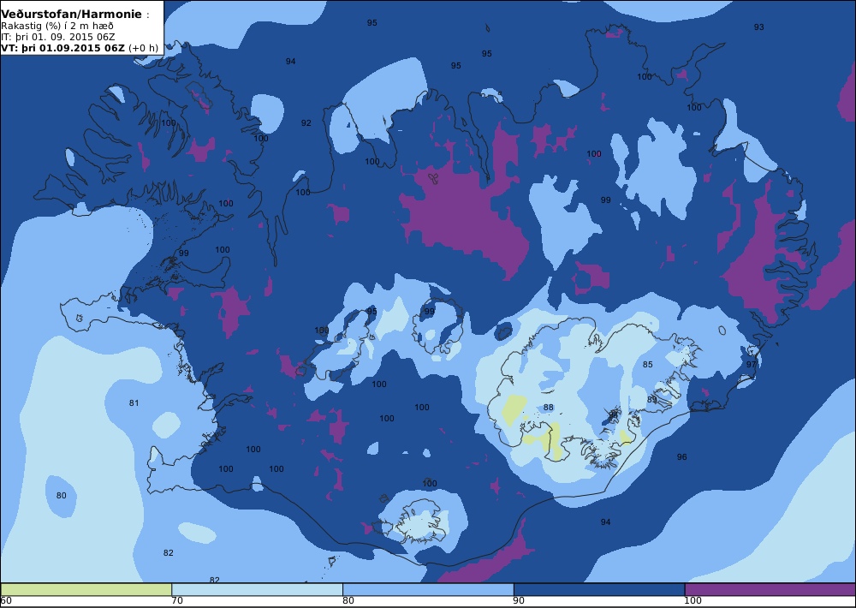Click the pale blue 70–80 legend swatch

tap(257, 589)
